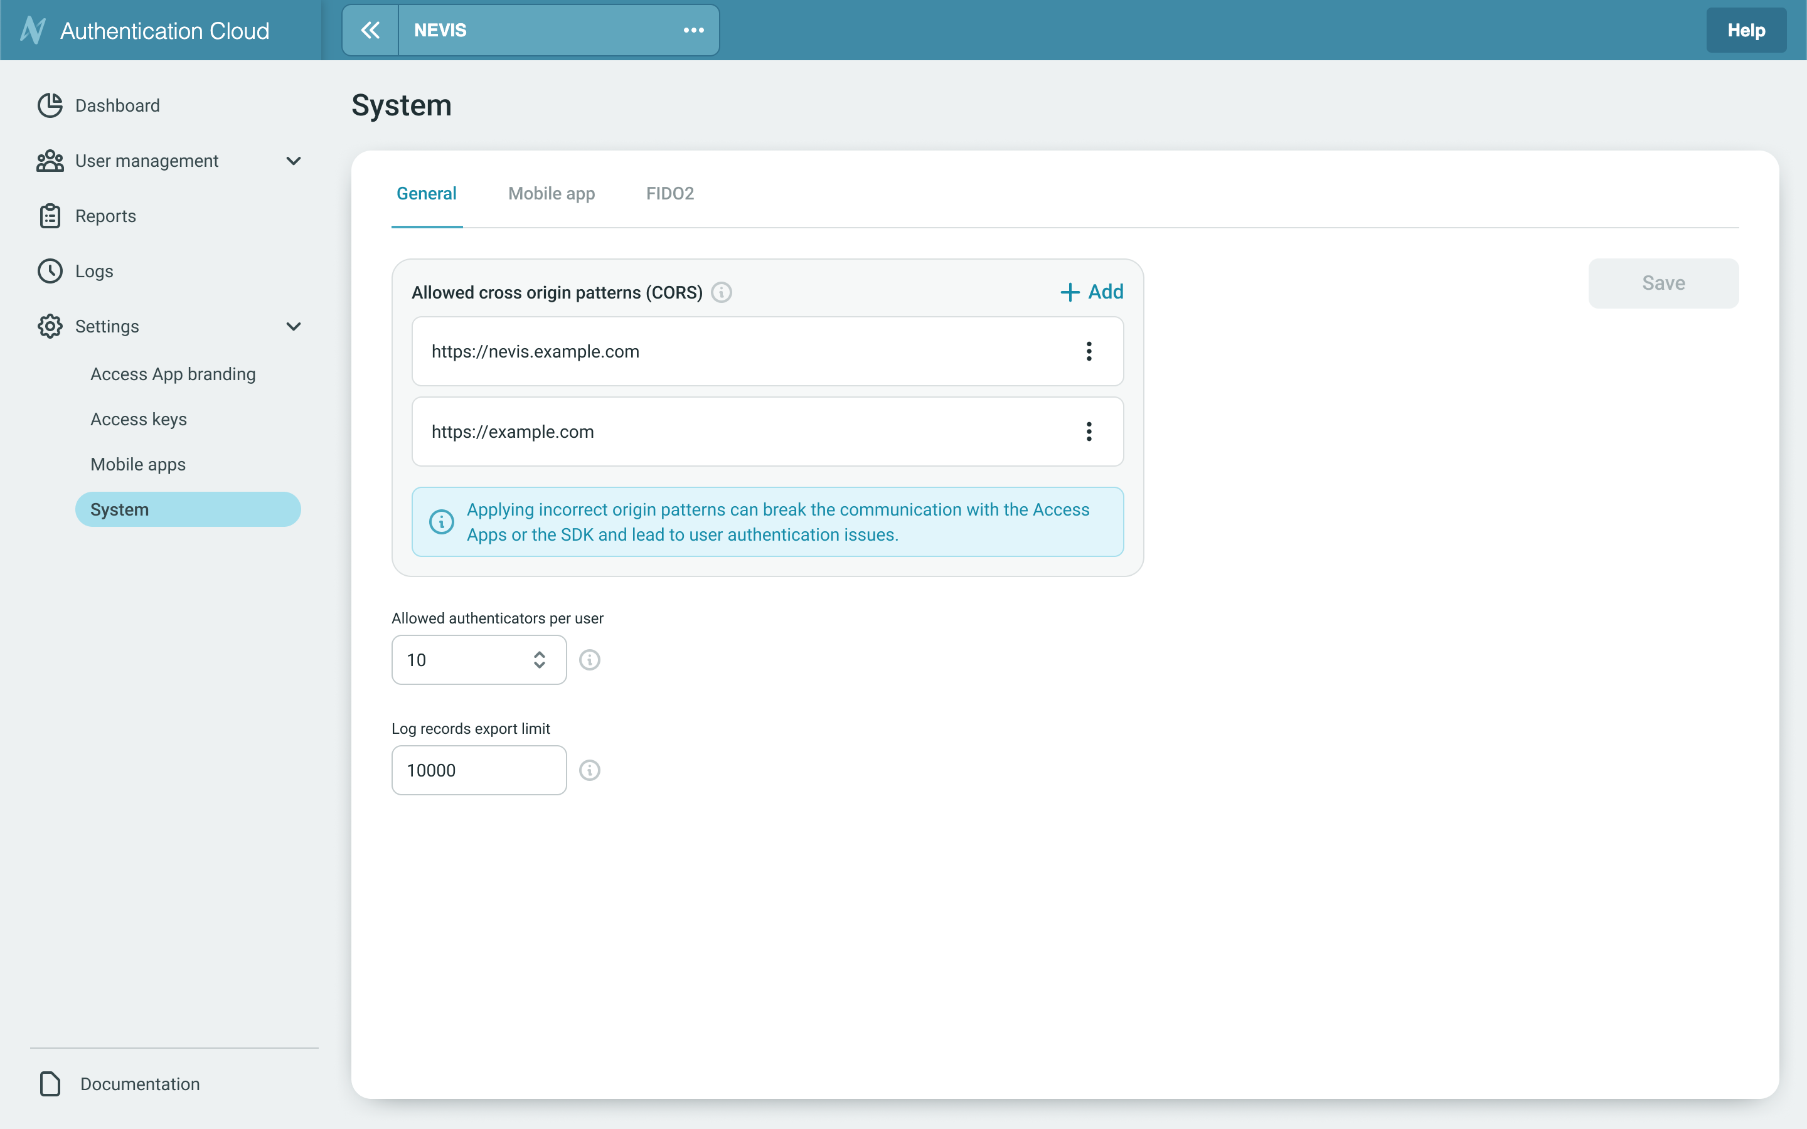Image resolution: width=1807 pixels, height=1129 pixels.
Task: Switch to the FIDO2 tab
Action: (x=669, y=193)
